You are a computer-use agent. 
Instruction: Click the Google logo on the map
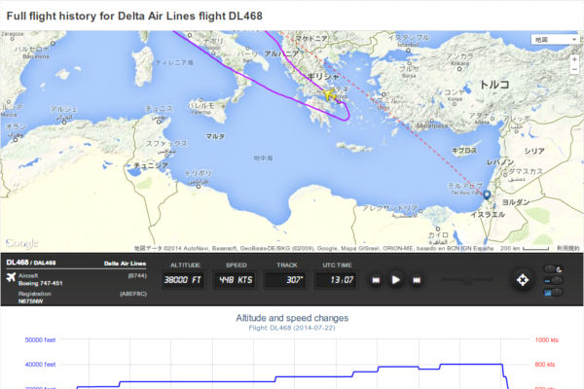21,243
